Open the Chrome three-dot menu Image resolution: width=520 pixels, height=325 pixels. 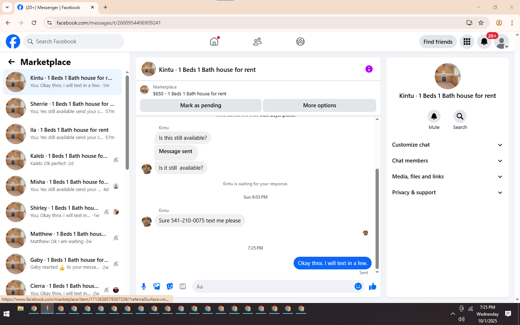[512, 23]
